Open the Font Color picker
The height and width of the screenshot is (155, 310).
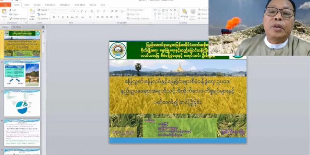90,17
